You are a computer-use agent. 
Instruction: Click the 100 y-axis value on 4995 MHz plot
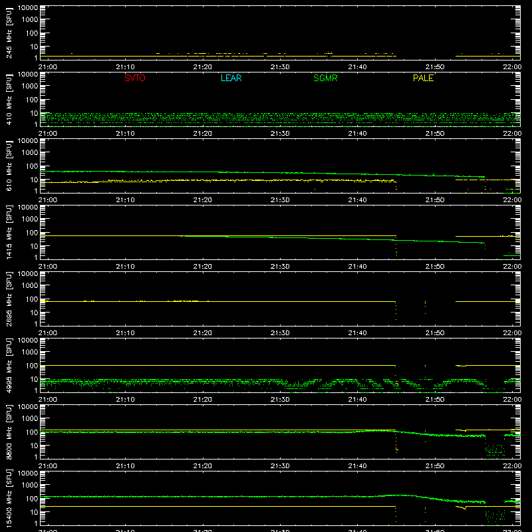click(32, 366)
